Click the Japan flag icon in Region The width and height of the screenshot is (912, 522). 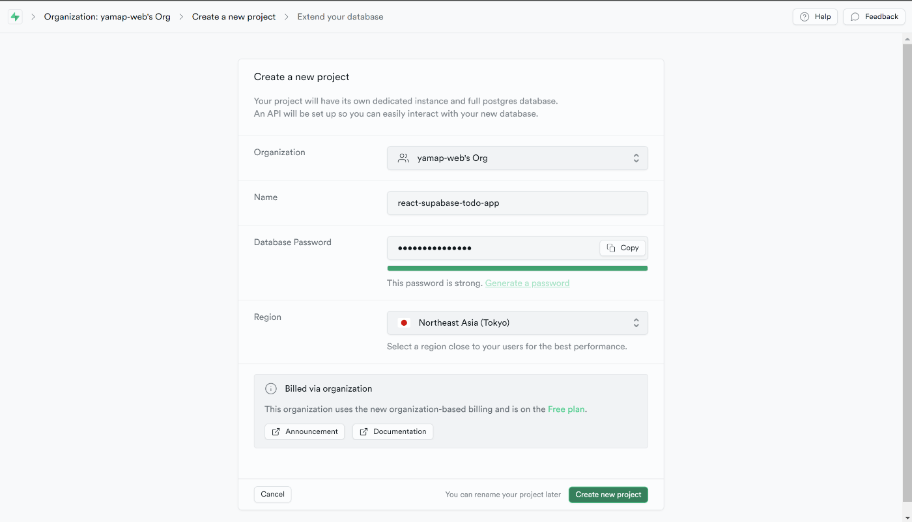pos(404,323)
